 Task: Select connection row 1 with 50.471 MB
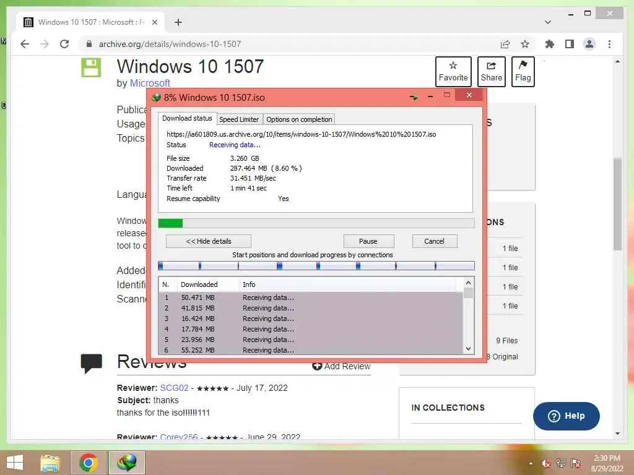(311, 297)
